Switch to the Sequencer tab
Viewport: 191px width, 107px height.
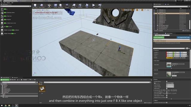[x=15, y=78]
